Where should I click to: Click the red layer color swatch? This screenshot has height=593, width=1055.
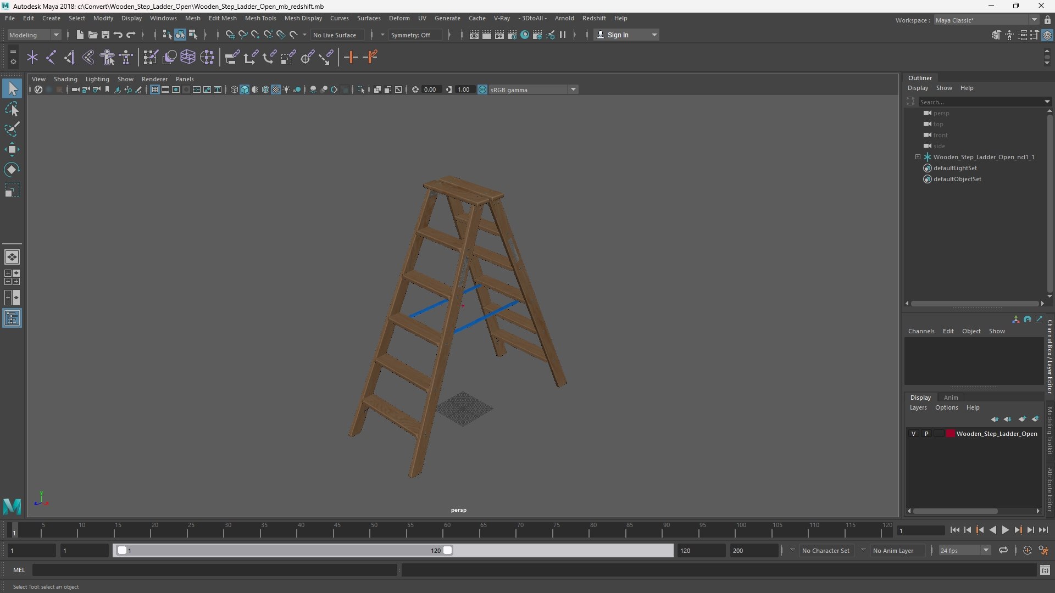(x=950, y=434)
